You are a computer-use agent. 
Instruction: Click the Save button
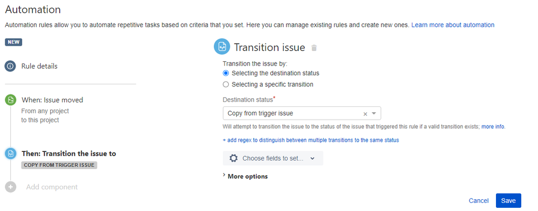click(x=508, y=201)
